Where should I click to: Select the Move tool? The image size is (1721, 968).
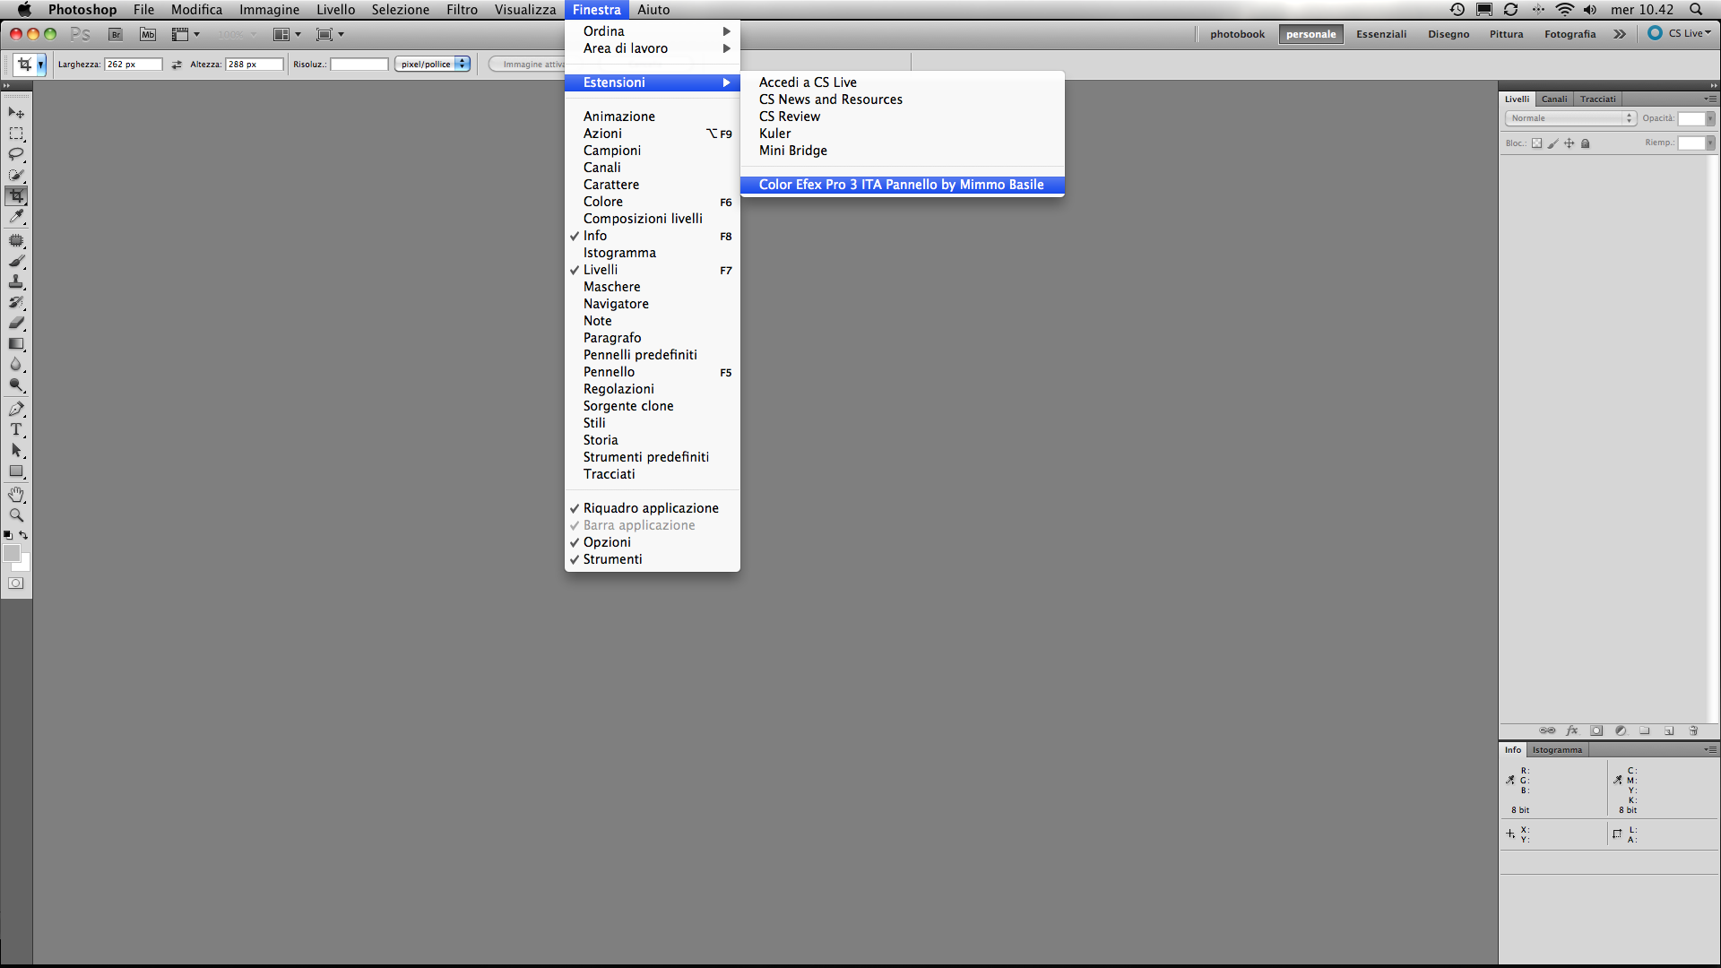[x=16, y=113]
